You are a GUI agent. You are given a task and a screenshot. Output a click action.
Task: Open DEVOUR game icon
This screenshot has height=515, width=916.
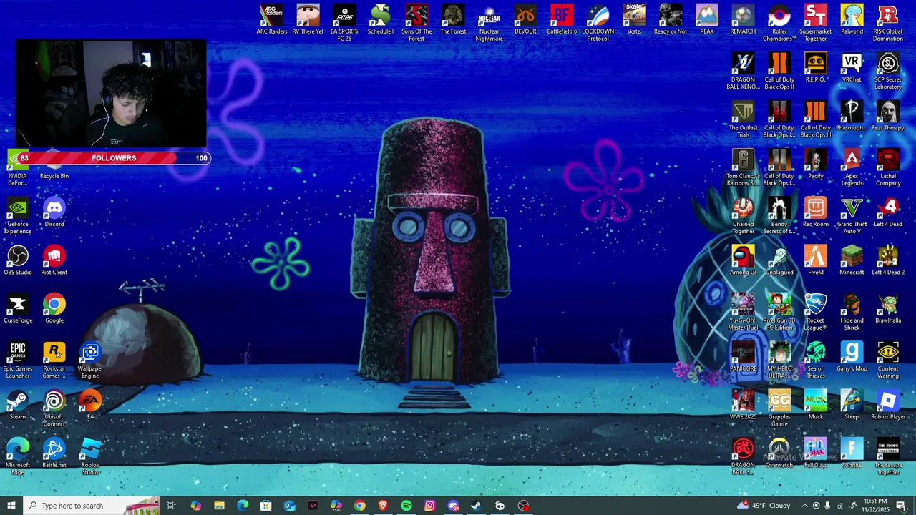tap(525, 19)
